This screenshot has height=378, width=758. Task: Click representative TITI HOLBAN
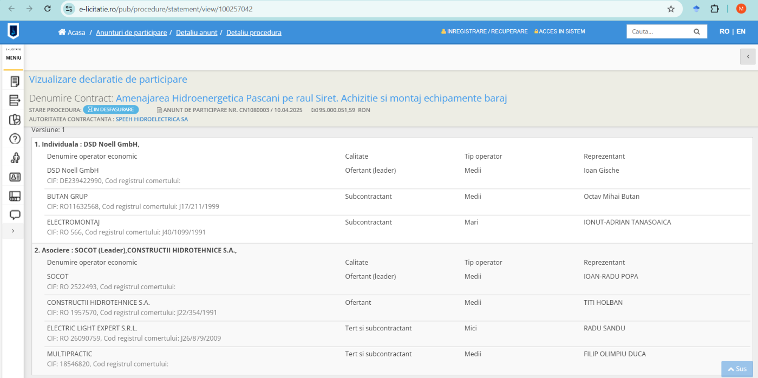pos(603,302)
